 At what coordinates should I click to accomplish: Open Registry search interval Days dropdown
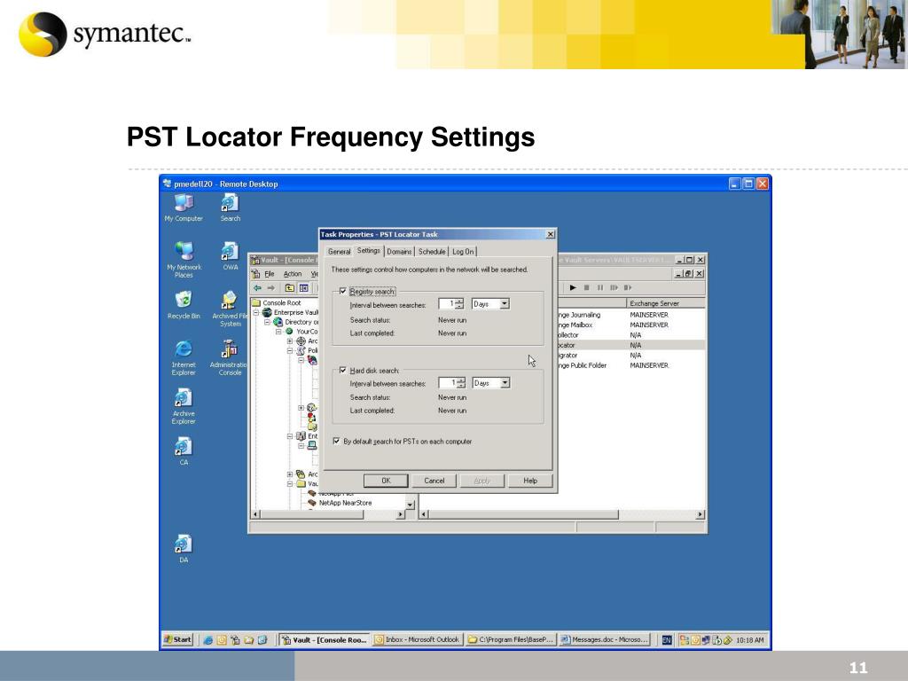(505, 304)
